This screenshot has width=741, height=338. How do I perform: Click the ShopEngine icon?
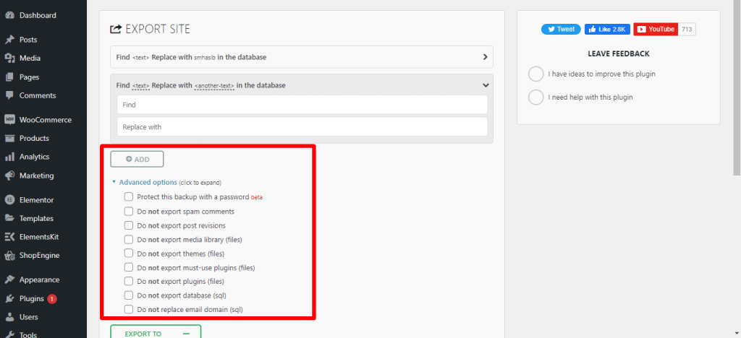pos(9,255)
